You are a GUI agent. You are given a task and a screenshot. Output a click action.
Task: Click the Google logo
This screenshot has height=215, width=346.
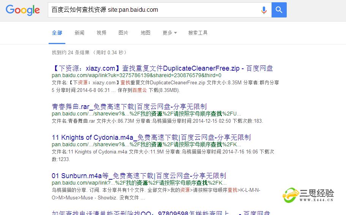(x=23, y=10)
